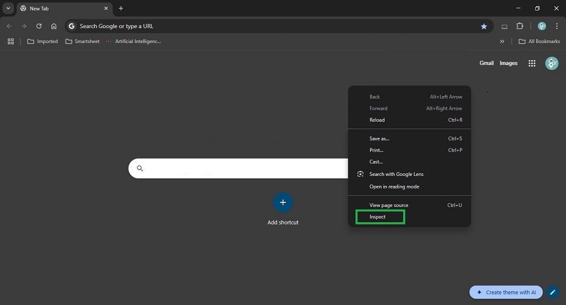Select Forward in the context menu

tap(409, 108)
